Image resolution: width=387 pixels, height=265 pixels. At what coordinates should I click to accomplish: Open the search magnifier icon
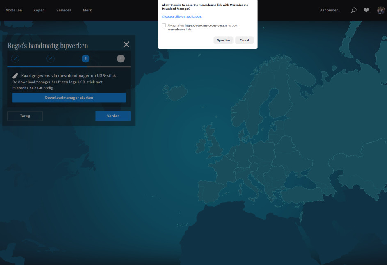(354, 10)
